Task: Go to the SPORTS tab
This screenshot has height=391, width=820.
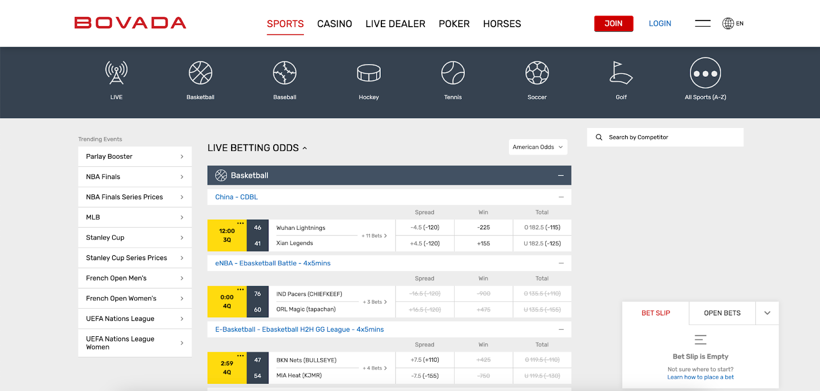Action: coord(285,24)
